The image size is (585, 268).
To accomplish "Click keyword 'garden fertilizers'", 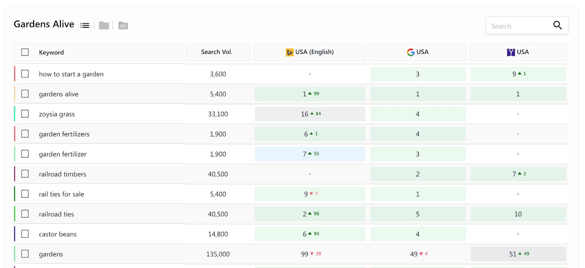I will pos(64,134).
